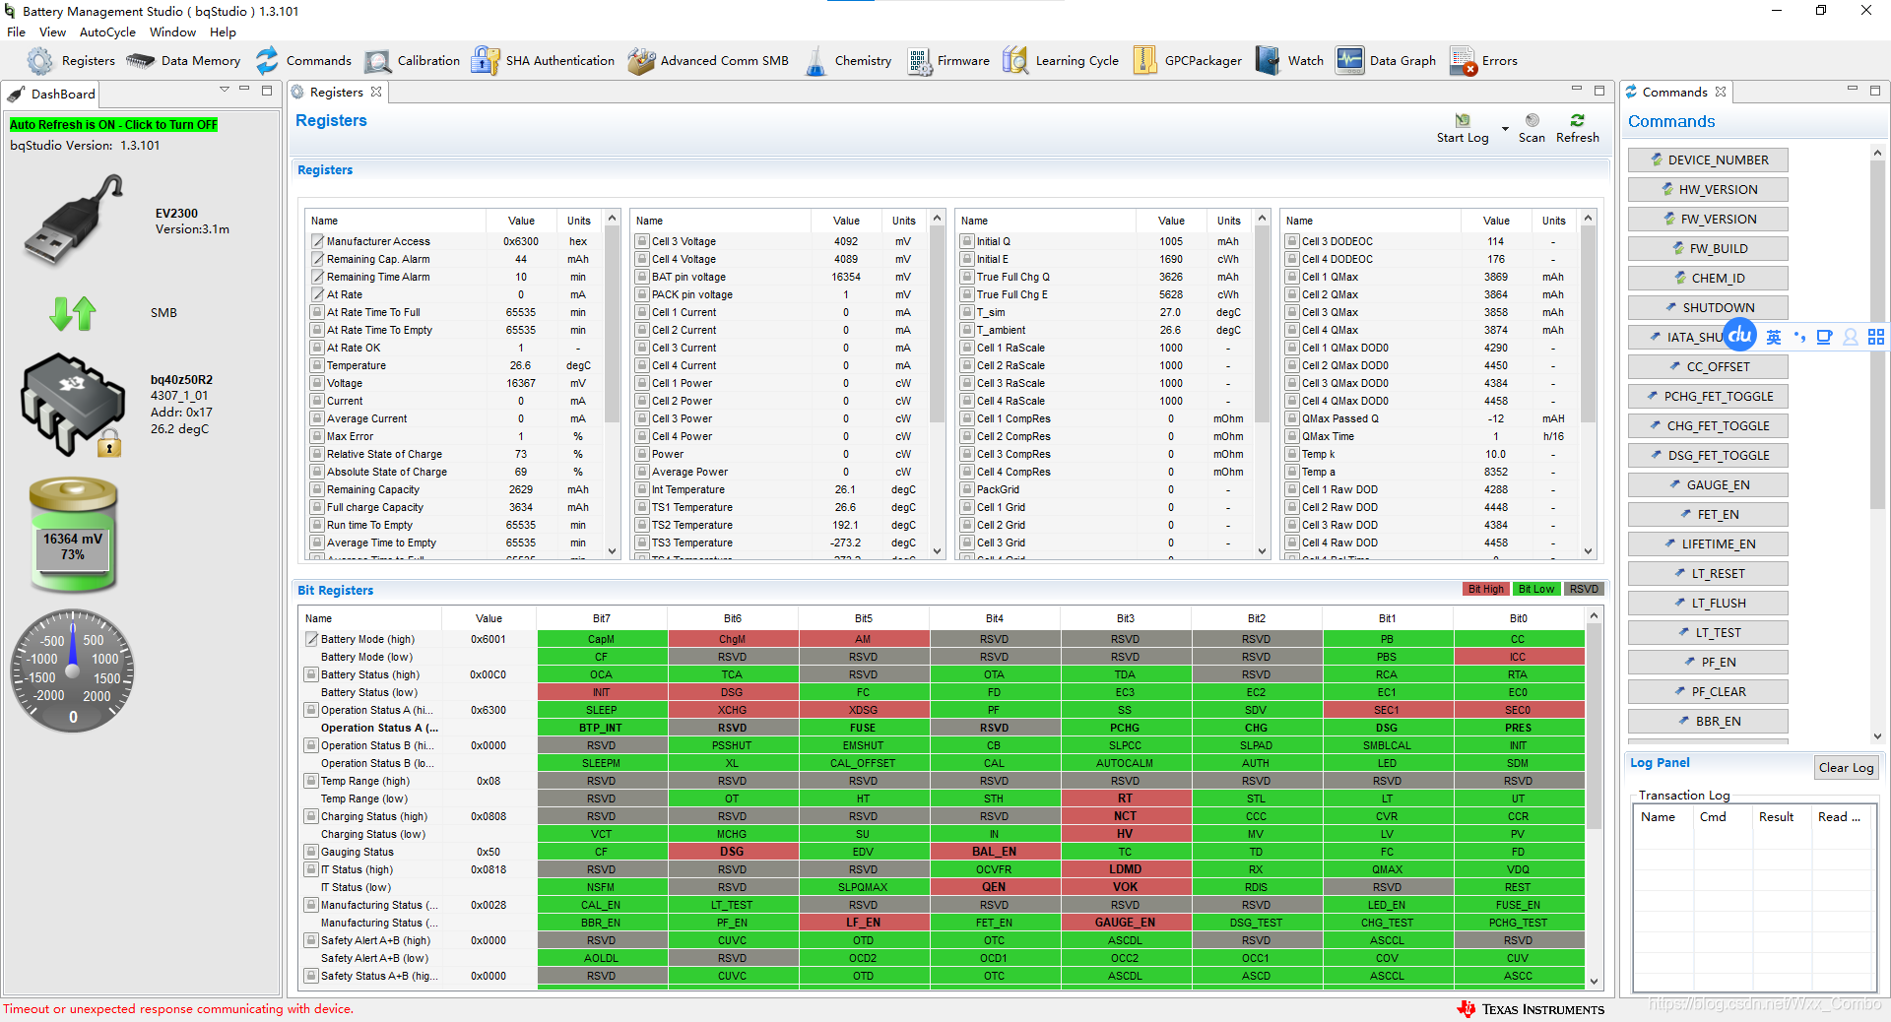The height and width of the screenshot is (1022, 1891).
Task: Open the Help menu
Action: pos(223,32)
